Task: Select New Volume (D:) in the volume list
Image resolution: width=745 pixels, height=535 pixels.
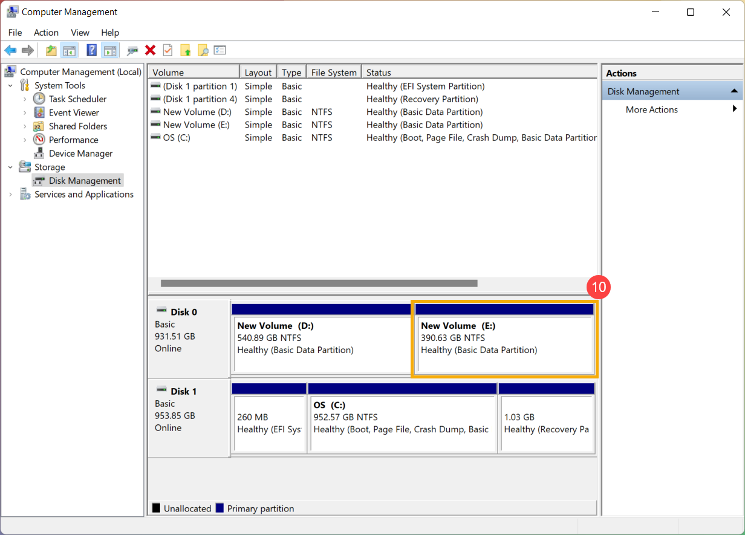Action: 373,112
